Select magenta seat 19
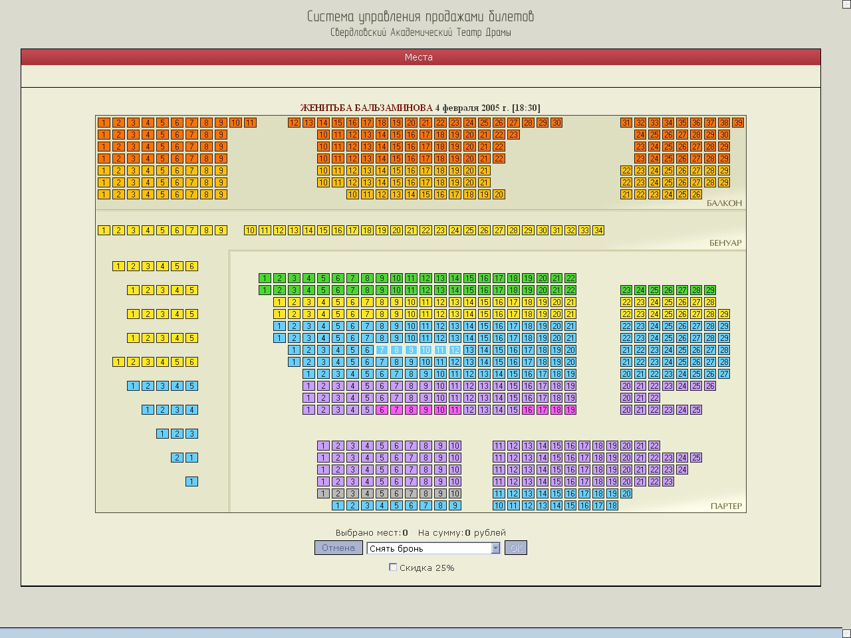The width and height of the screenshot is (851, 638). click(x=570, y=410)
